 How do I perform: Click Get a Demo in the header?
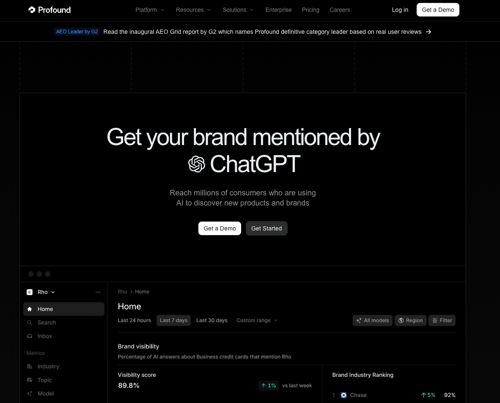[438, 10]
